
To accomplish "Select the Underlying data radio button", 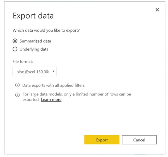I will [15, 49].
